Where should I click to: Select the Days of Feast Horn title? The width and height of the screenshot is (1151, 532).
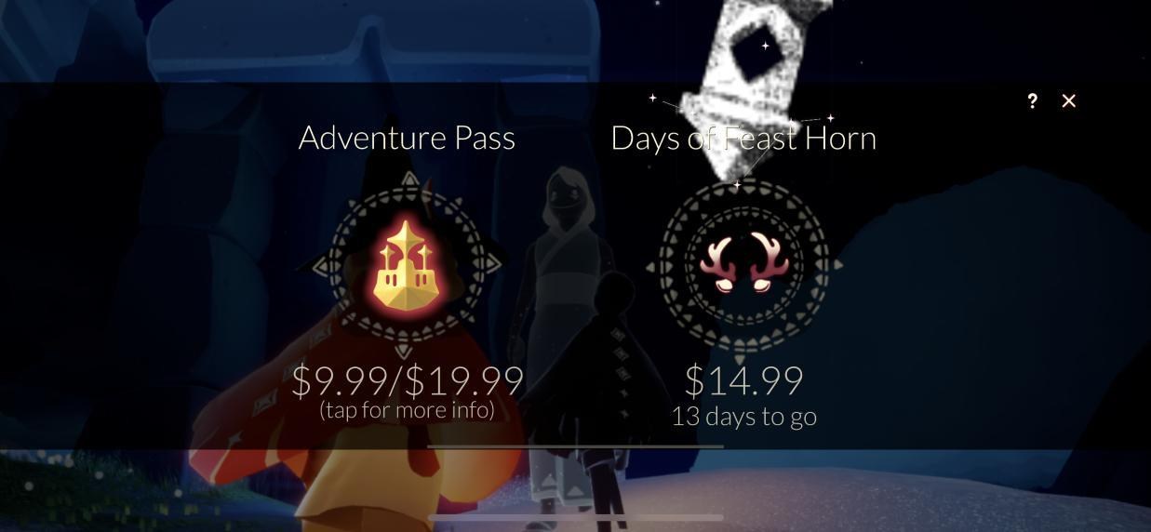coord(743,138)
